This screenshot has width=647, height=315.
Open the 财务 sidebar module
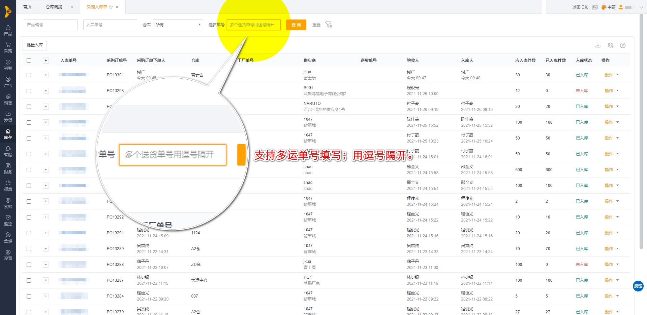[8, 168]
